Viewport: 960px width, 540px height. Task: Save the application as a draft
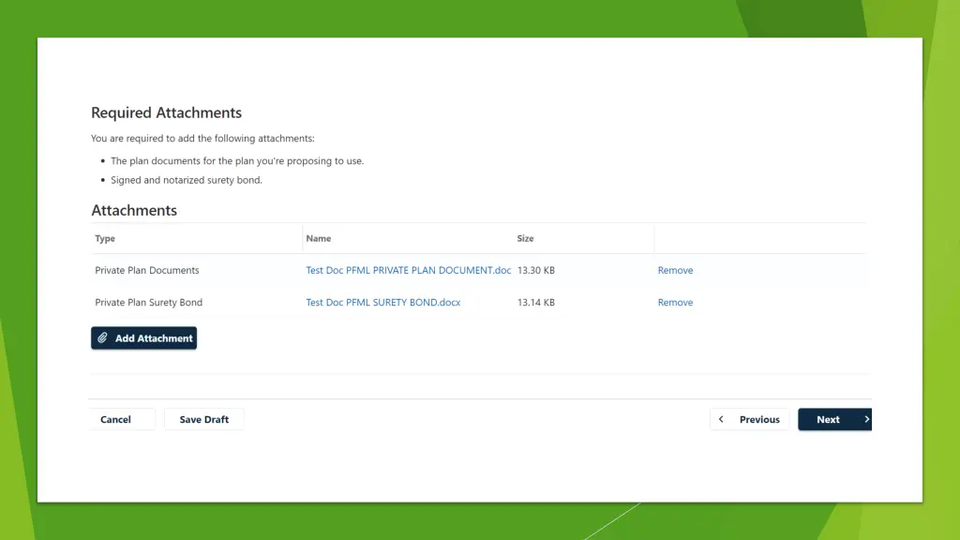tap(203, 420)
